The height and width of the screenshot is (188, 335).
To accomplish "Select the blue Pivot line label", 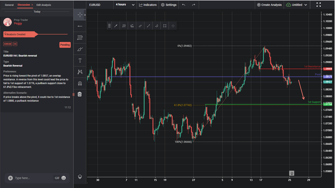I will pos(318,74).
